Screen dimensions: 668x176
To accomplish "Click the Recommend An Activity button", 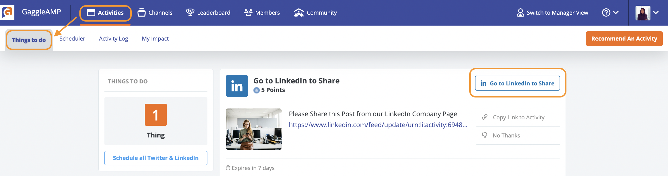I will (x=624, y=39).
